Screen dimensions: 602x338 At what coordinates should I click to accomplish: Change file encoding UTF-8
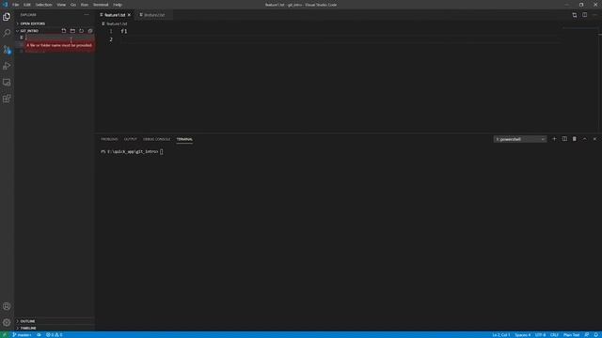click(x=540, y=335)
